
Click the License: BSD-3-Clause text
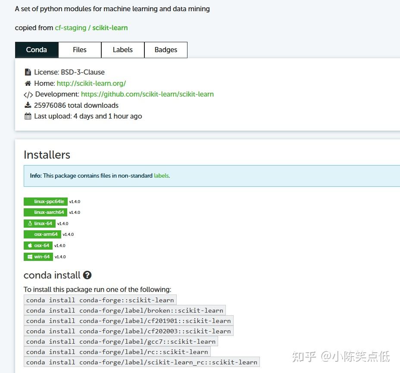click(69, 72)
